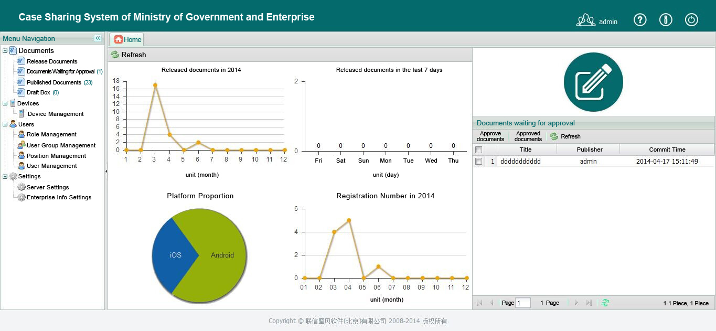Viewport: 716px width, 331px height.
Task: Click the large edit document icon
Action: (x=593, y=82)
